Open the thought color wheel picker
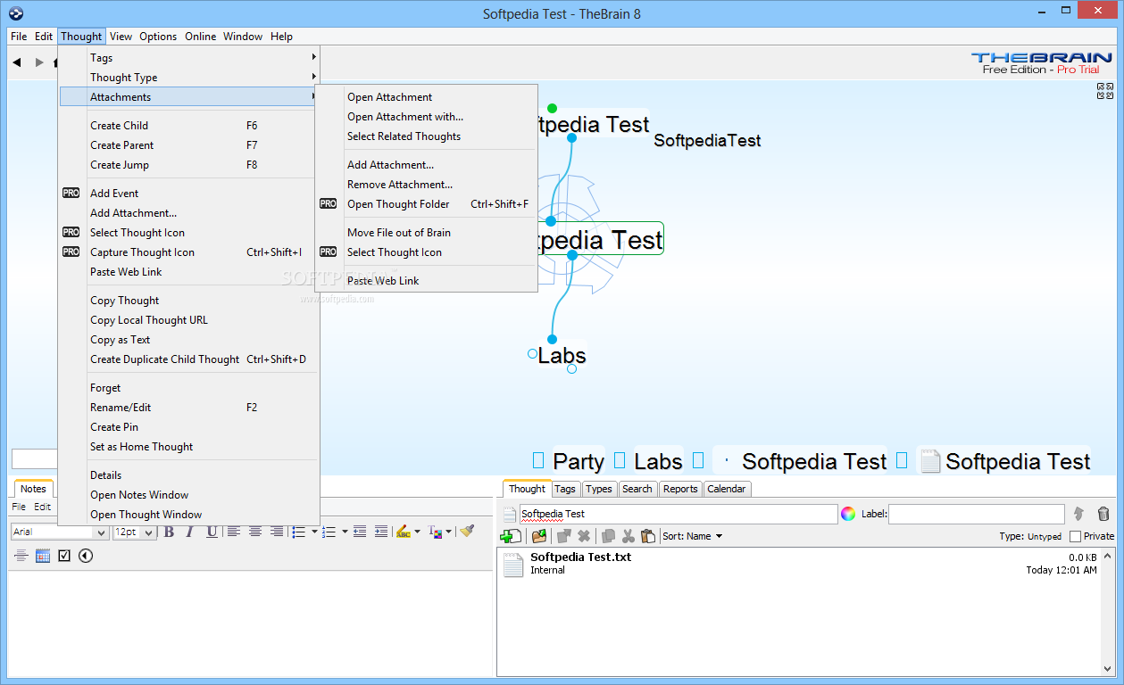Image resolution: width=1124 pixels, height=685 pixels. coord(848,514)
